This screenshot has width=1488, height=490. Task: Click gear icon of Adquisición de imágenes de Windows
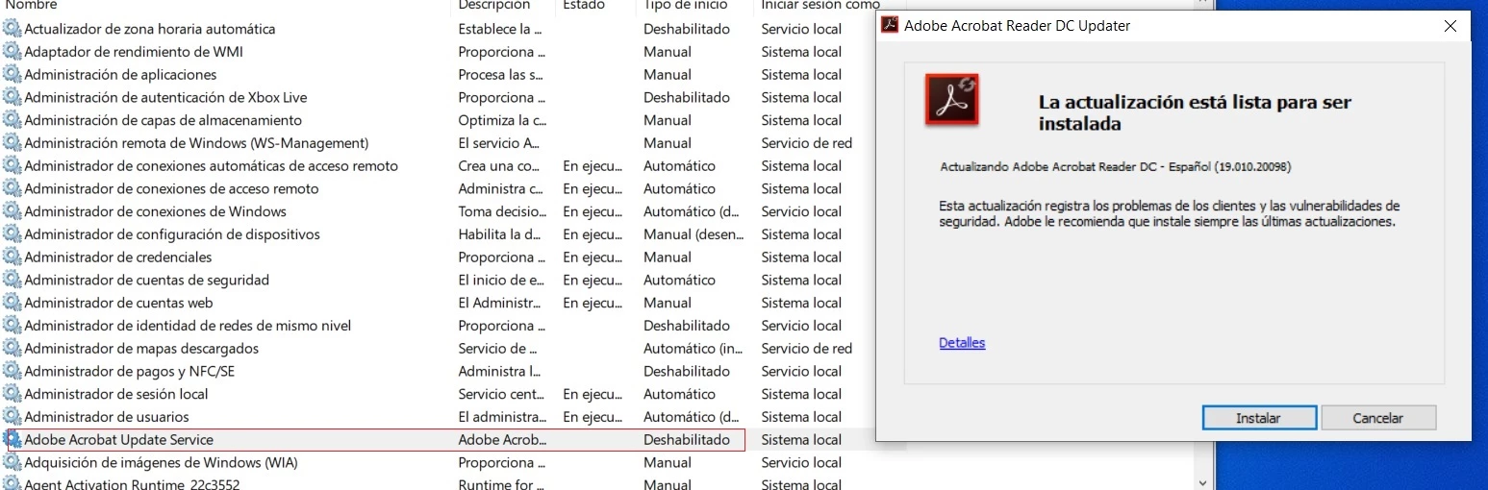click(x=12, y=463)
